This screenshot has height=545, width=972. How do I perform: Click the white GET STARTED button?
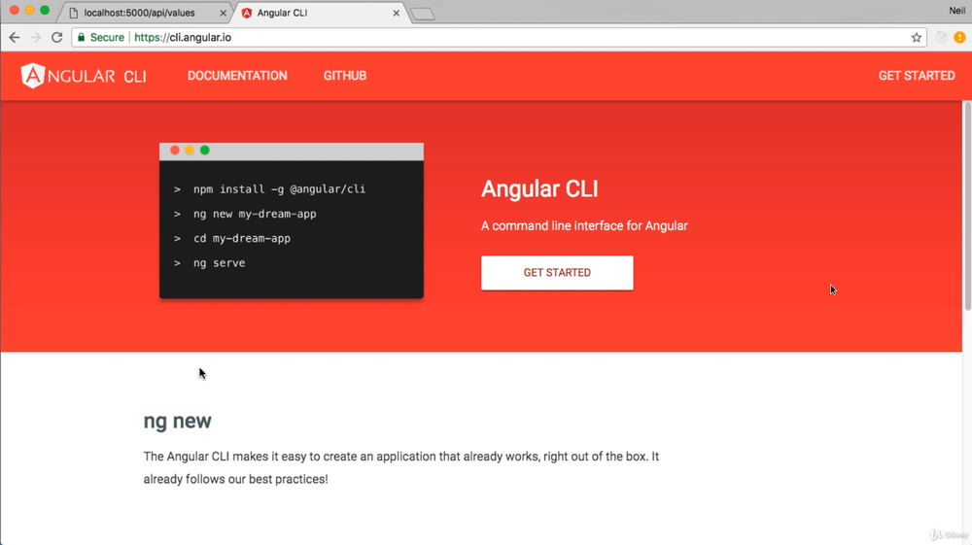click(x=557, y=272)
